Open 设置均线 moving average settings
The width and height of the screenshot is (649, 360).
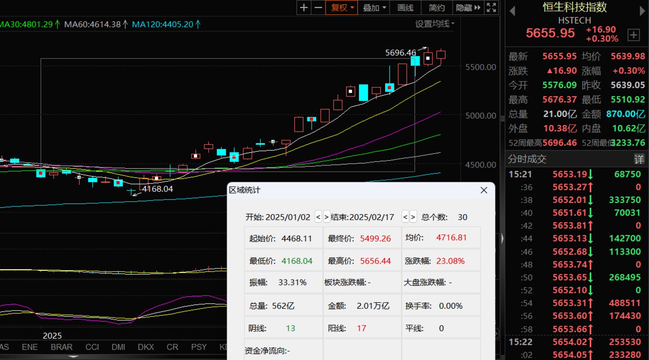pos(435,24)
